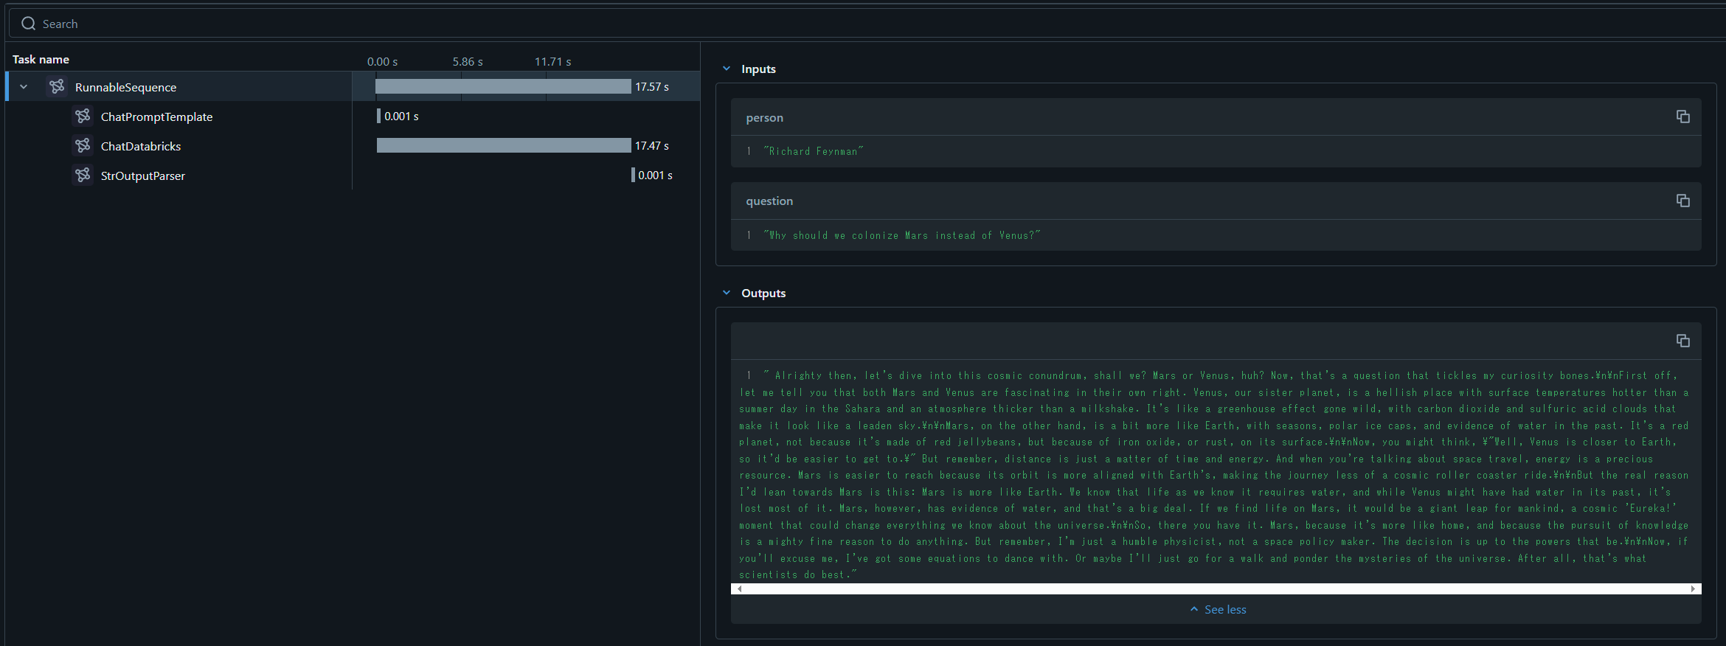Click the StrOutputParser 0.001 s timeline marker
Screen dimensions: 1726x646
[x=633, y=175]
